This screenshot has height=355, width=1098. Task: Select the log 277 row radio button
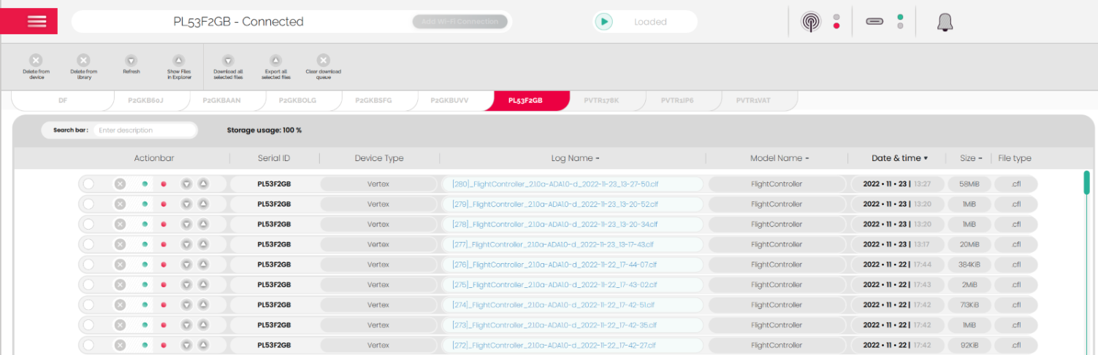[x=88, y=244]
